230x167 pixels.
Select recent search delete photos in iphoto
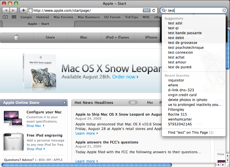tap(194, 100)
